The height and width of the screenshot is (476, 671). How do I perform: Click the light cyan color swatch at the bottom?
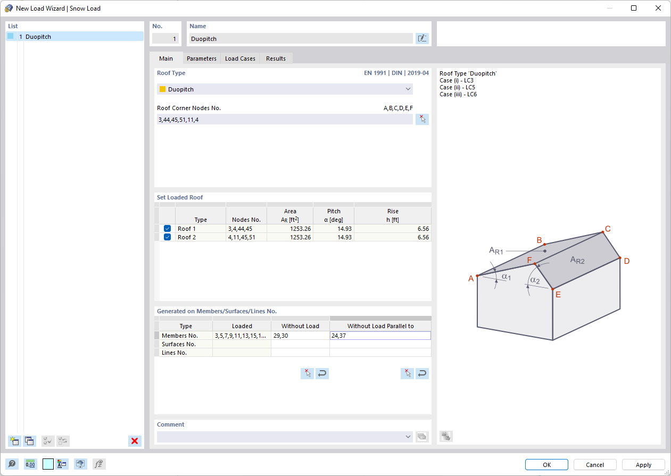(x=48, y=464)
